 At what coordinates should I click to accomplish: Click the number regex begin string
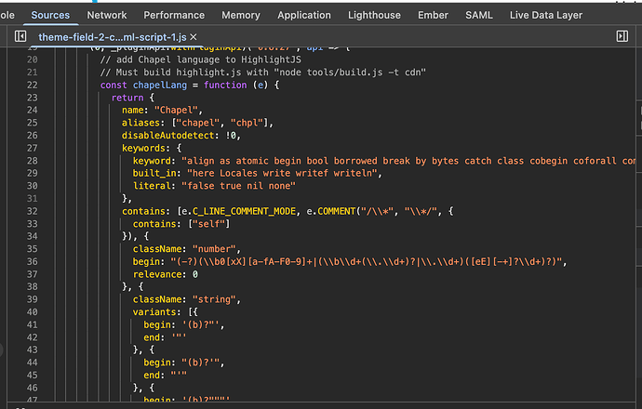pos(367,262)
